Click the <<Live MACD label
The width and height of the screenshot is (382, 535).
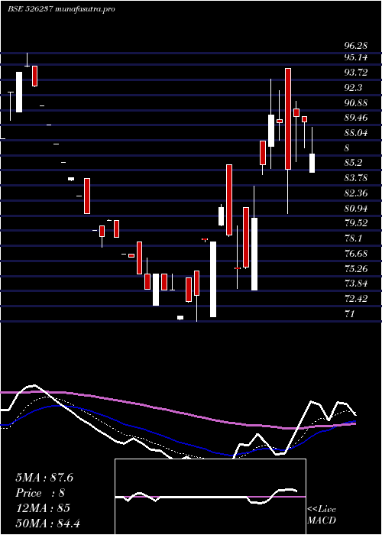322,514
